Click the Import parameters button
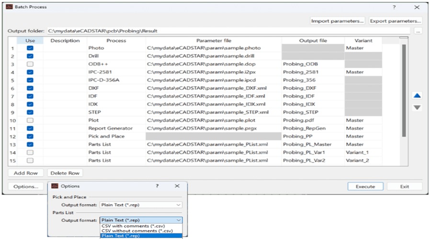 337,21
